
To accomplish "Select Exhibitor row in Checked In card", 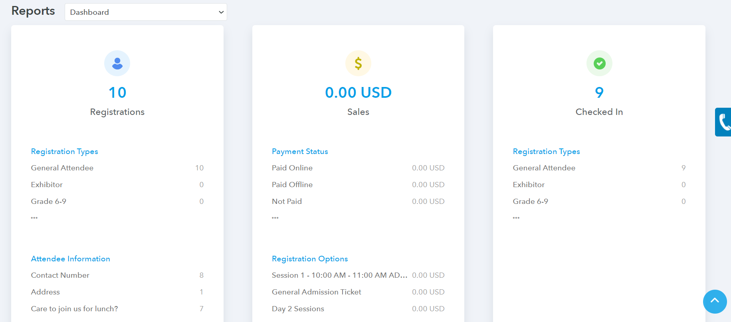I will (x=599, y=185).
